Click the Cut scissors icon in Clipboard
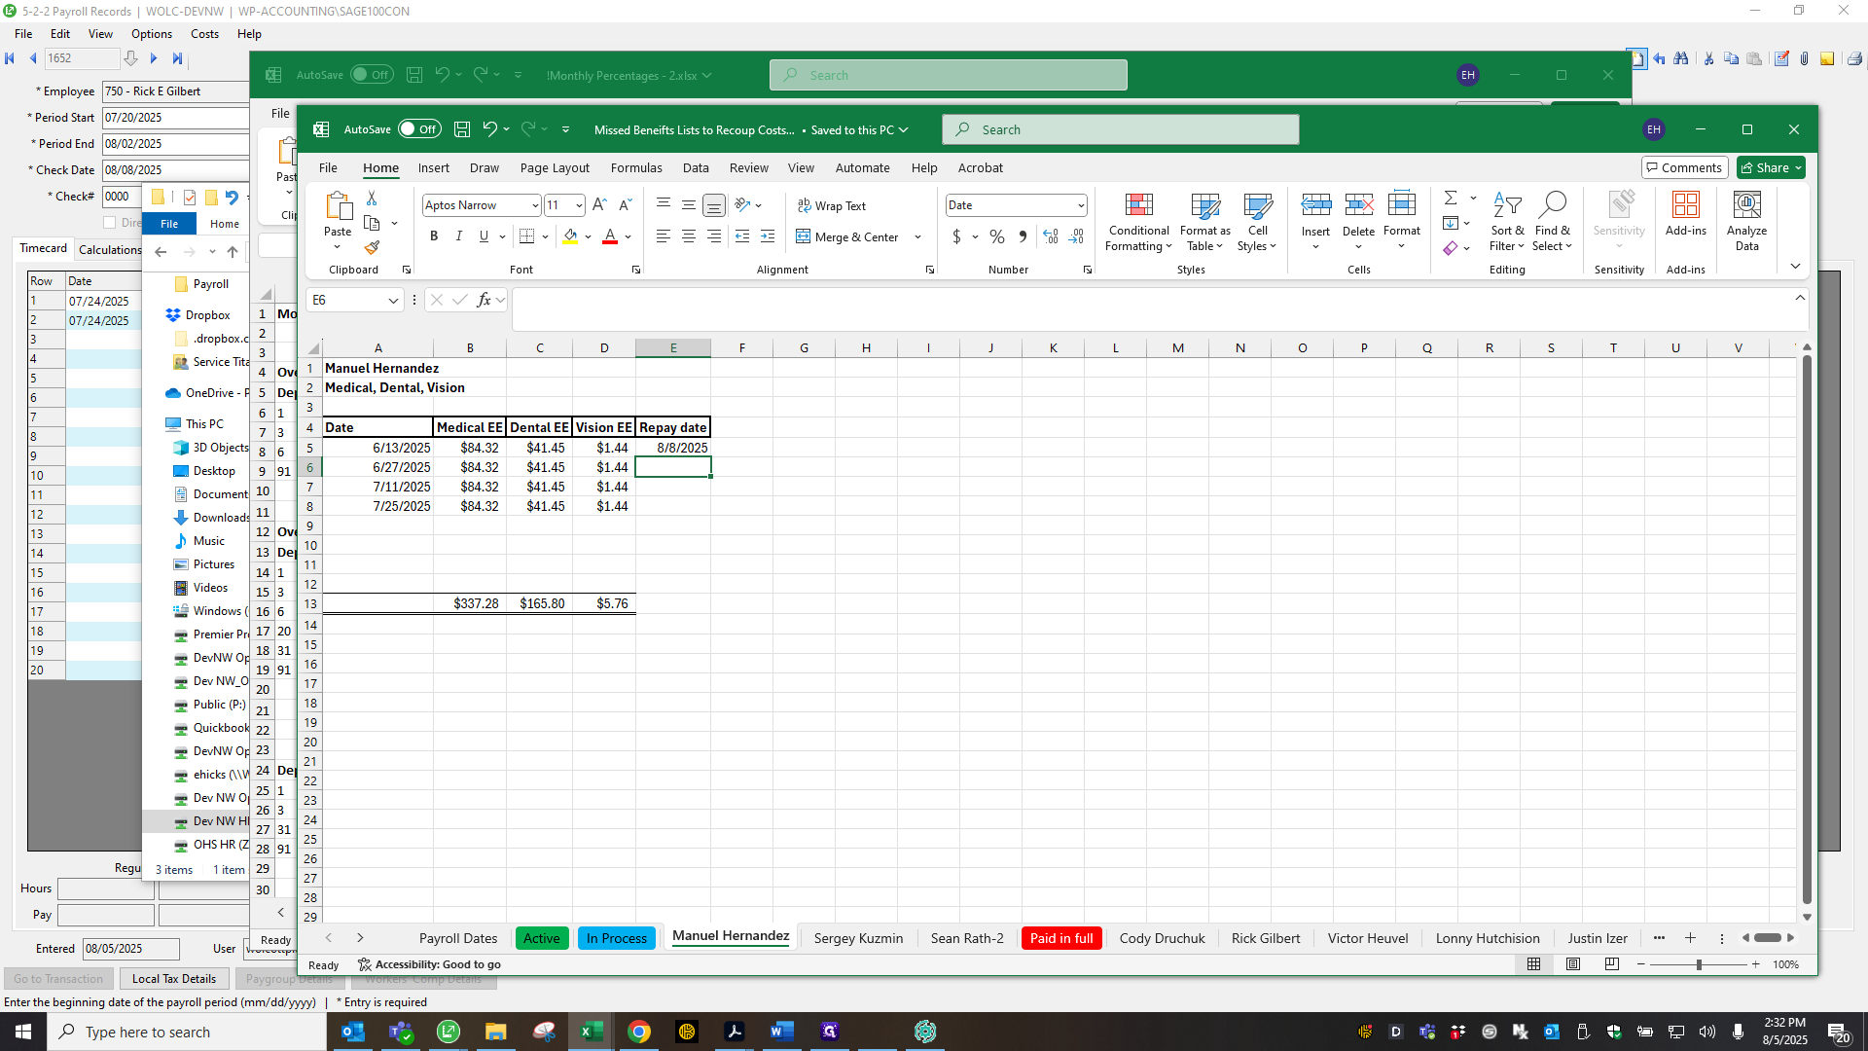 (372, 198)
